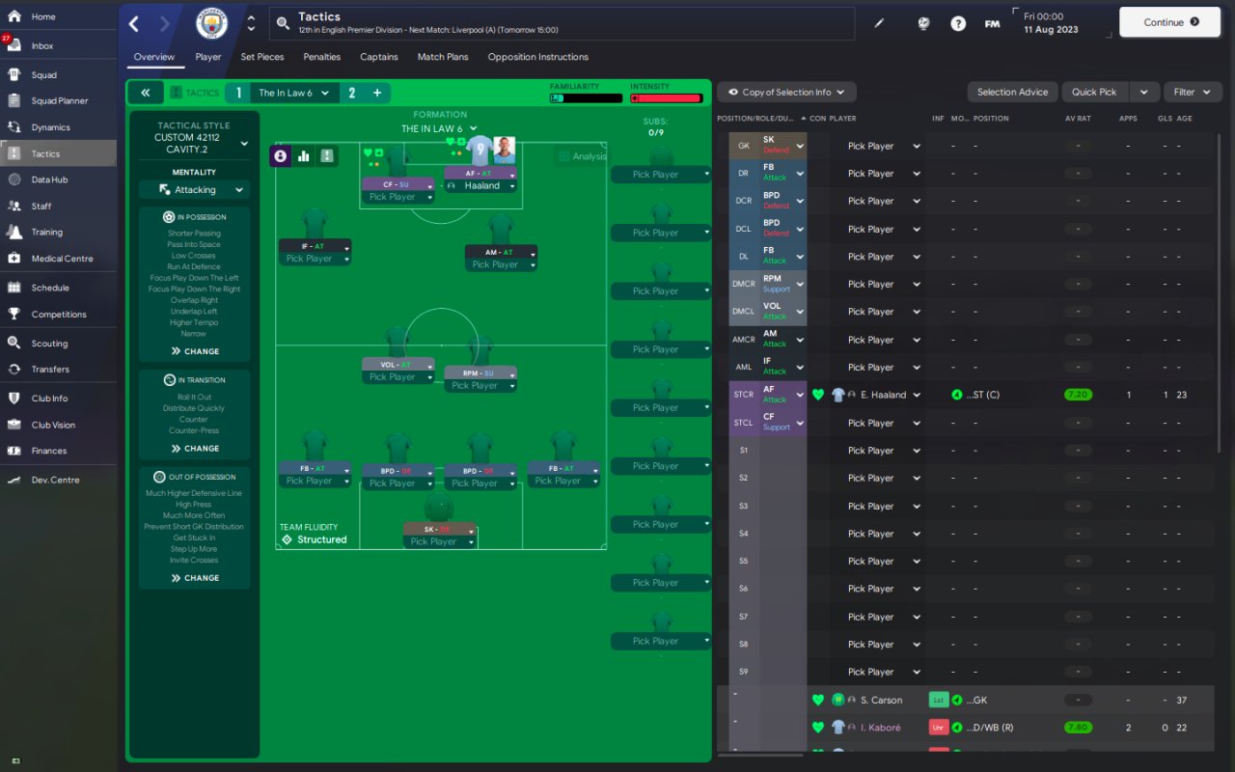The width and height of the screenshot is (1235, 772).
Task: Click the Scouting magnifier icon in sidebar
Action: [14, 343]
